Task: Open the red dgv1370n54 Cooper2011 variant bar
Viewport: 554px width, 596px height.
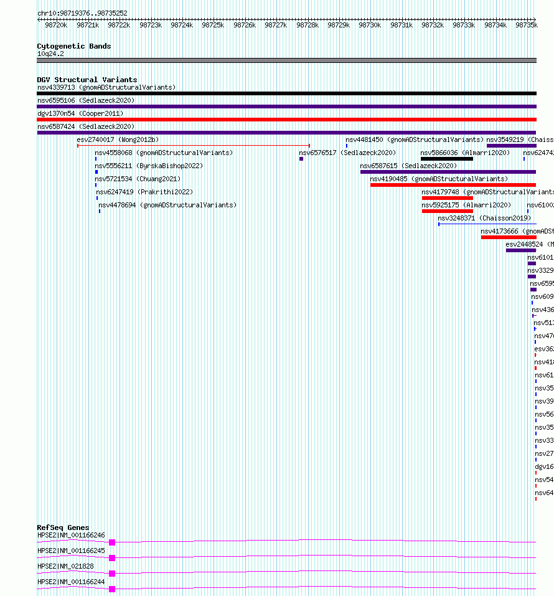Action: pos(286,120)
